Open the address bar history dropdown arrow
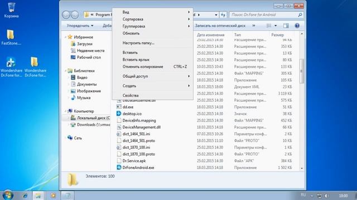The image size is (357, 200). [x=216, y=15]
